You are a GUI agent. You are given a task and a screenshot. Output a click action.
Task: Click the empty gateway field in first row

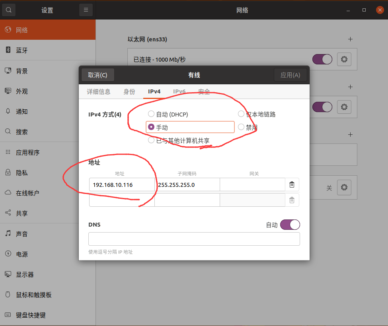tap(252, 184)
